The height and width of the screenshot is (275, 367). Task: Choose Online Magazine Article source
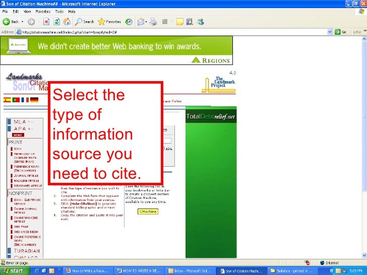26,220
